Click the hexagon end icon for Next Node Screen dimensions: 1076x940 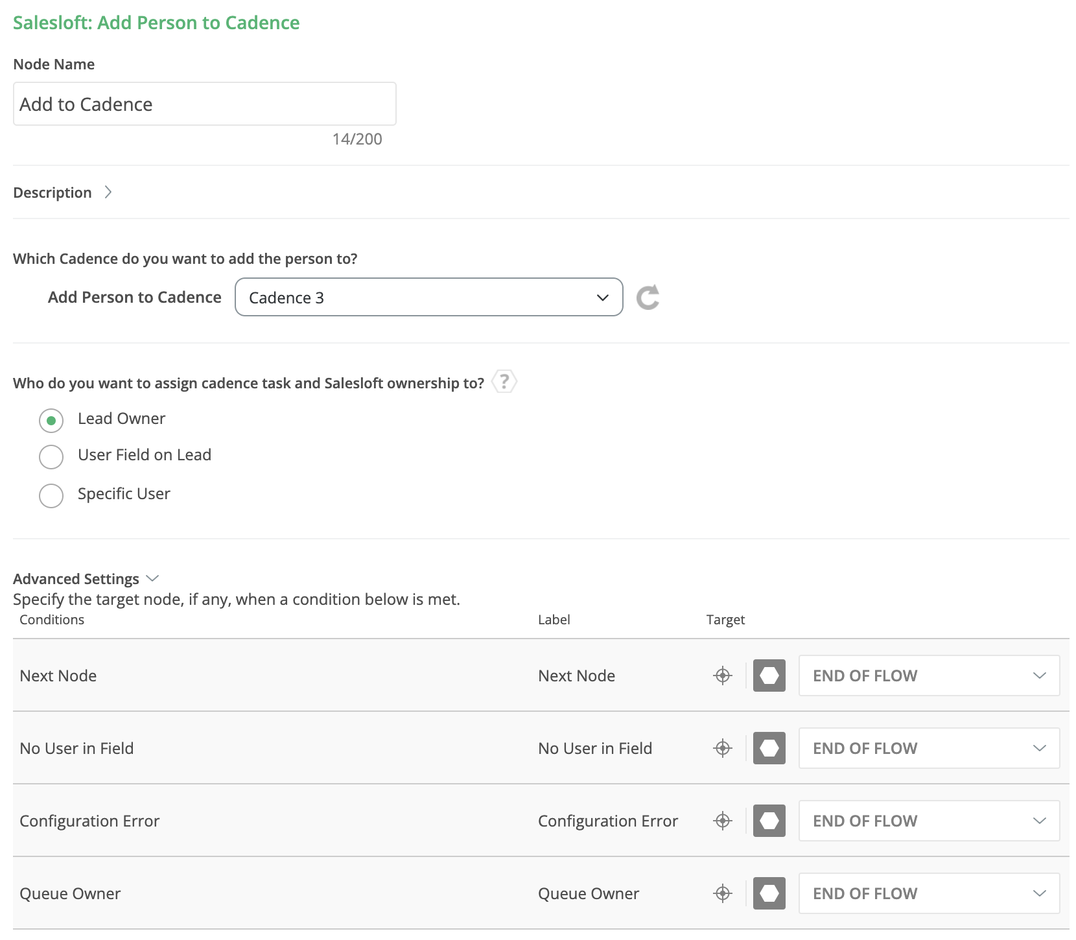(x=769, y=676)
